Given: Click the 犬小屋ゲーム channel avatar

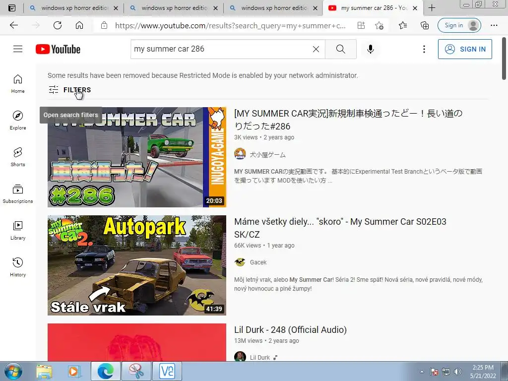Looking at the screenshot, I should [x=240, y=154].
